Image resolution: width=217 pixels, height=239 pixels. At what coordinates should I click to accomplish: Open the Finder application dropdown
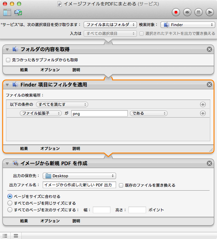[x=188, y=25]
